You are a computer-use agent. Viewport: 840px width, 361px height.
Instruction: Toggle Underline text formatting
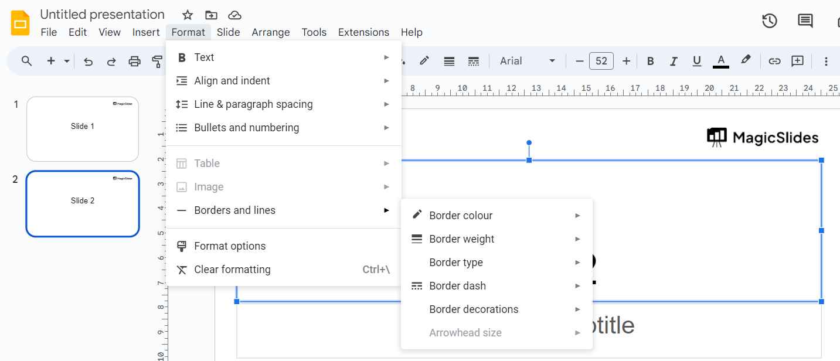coord(696,61)
